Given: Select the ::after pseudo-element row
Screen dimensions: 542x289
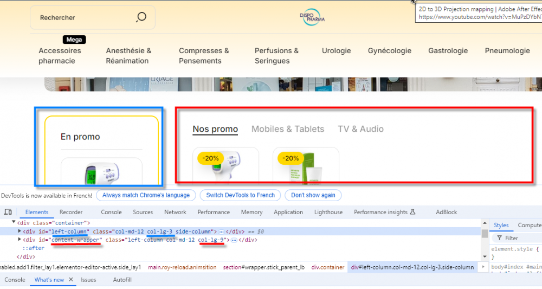Looking at the screenshot, I should click(x=34, y=248).
